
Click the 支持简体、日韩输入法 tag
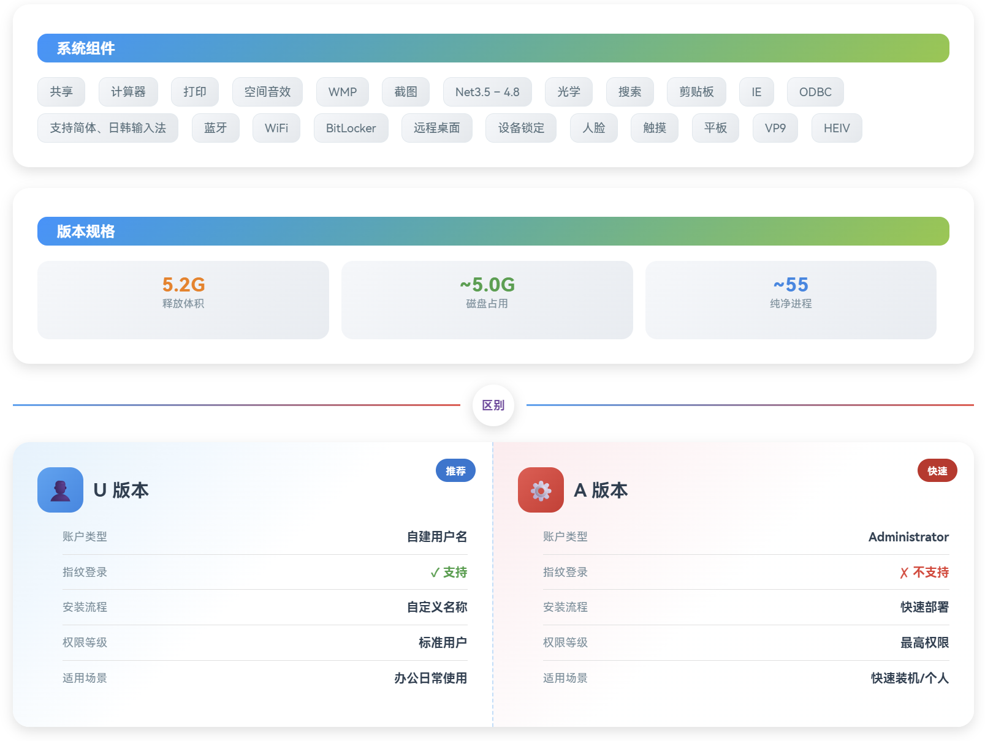pyautogui.click(x=108, y=128)
